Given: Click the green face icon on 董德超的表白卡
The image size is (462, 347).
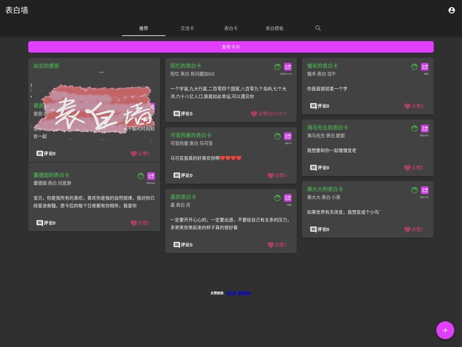Looking at the screenshot, I should click(141, 176).
